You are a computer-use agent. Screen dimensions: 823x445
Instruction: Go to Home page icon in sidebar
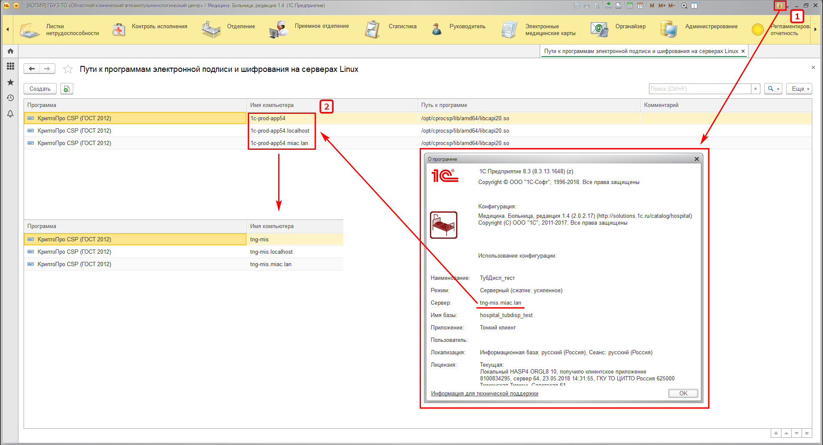coord(10,51)
